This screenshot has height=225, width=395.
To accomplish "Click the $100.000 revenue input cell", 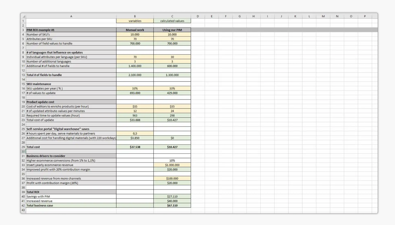I will click(x=172, y=178).
